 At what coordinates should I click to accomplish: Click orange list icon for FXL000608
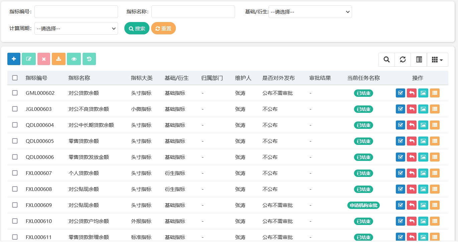(435, 189)
